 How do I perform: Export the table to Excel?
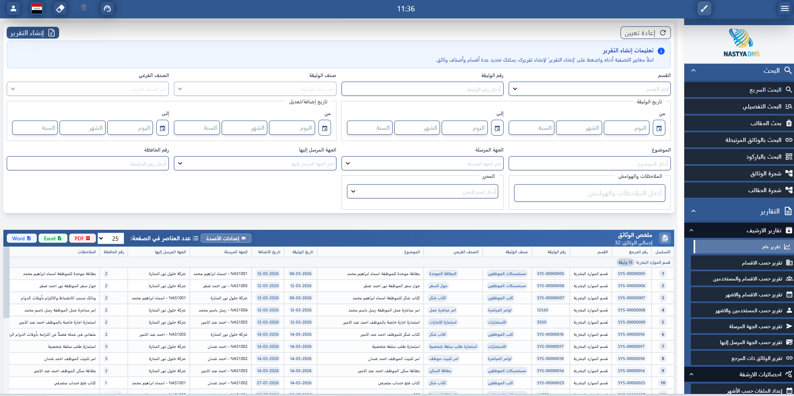pyautogui.click(x=53, y=239)
